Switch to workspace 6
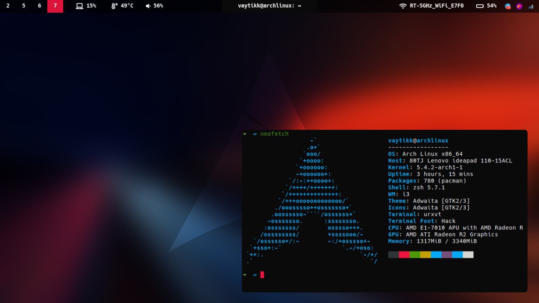The width and height of the screenshot is (539, 303). (39, 6)
